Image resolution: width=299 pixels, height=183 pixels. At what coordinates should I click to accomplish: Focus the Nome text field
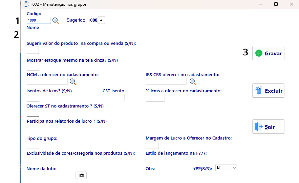click(77, 34)
